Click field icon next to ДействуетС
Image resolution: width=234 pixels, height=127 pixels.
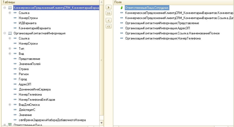tap(15, 110)
